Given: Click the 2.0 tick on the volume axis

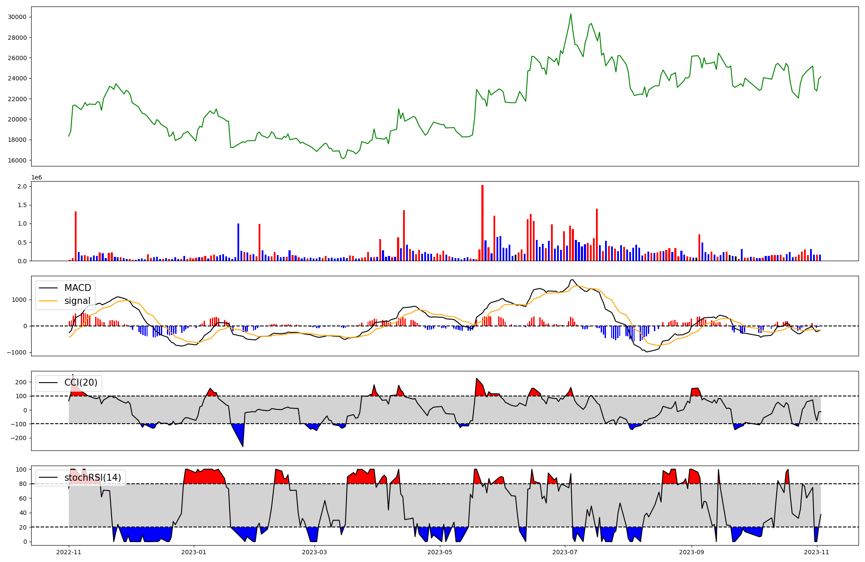Looking at the screenshot, I should coord(22,186).
